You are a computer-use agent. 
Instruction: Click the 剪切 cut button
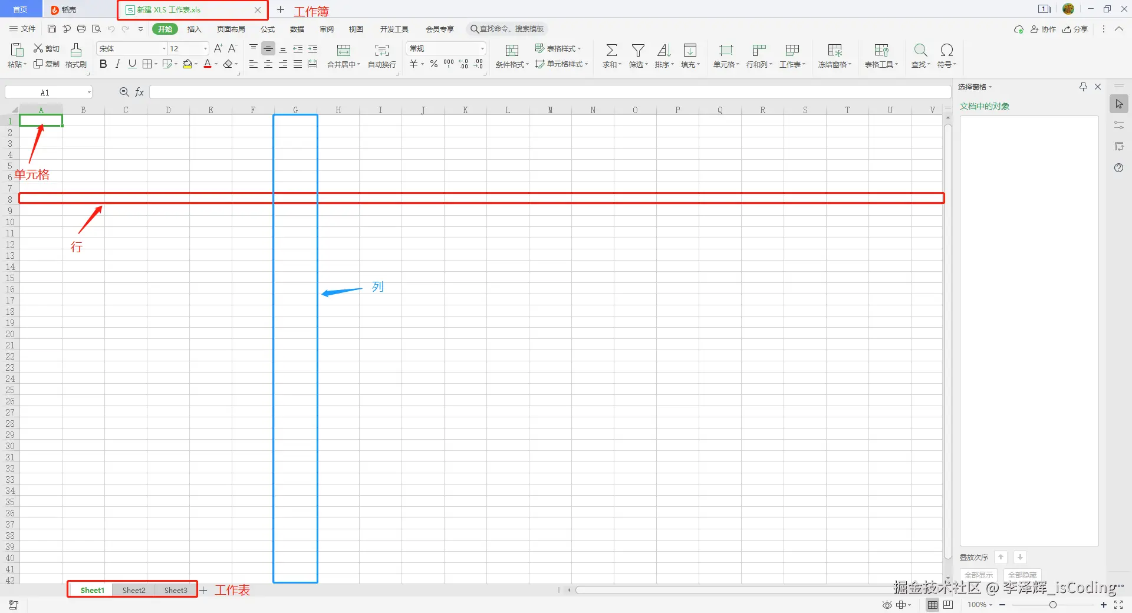click(47, 48)
